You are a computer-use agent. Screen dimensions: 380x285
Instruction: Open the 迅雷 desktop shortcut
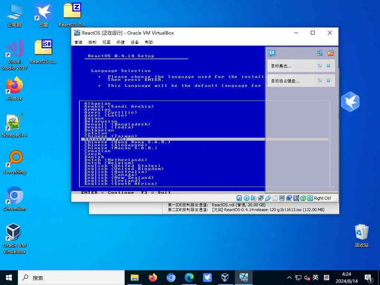click(x=43, y=15)
